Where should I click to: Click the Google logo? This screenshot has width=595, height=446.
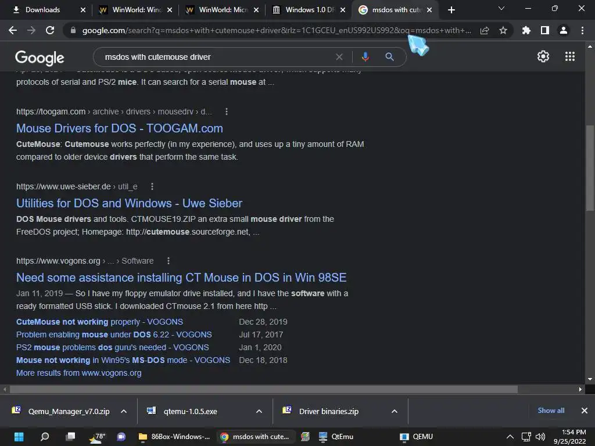tap(40, 57)
